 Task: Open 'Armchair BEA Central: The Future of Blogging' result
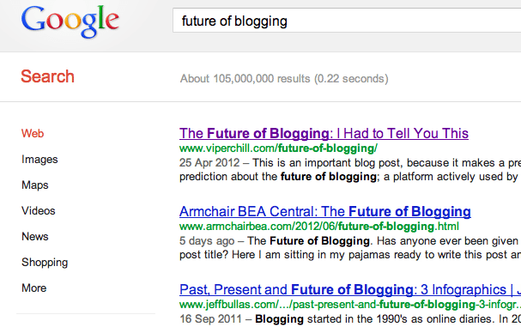click(325, 212)
